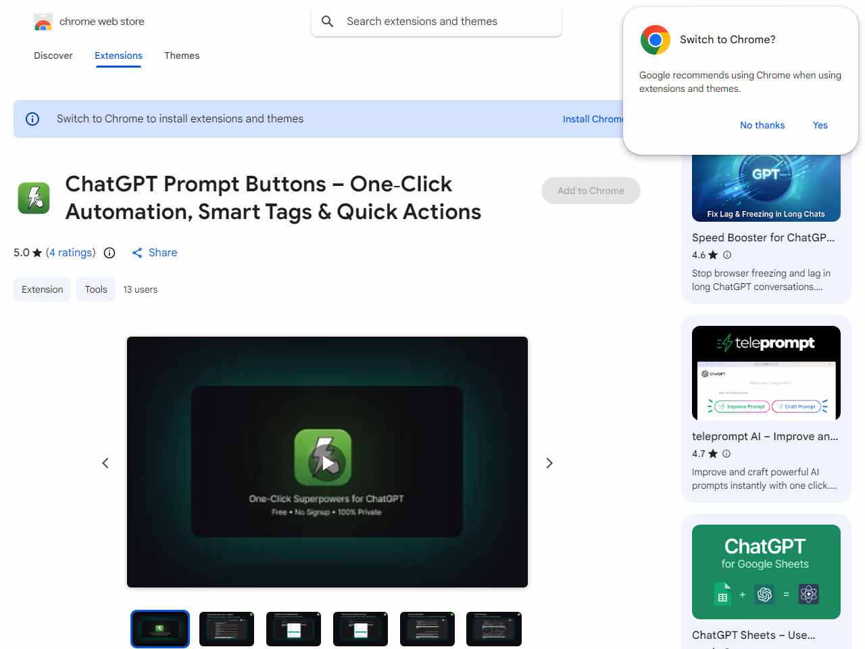Click the info icon next to ratings
865x649 pixels.
(x=109, y=253)
